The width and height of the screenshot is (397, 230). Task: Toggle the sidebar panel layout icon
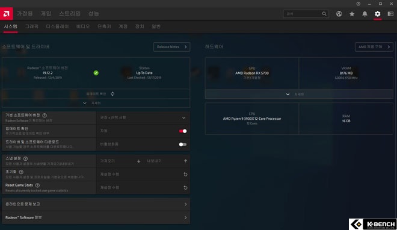point(390,14)
